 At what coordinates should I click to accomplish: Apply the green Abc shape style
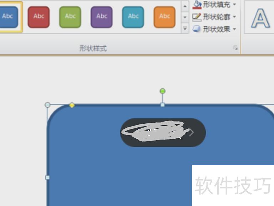[x=70, y=17]
